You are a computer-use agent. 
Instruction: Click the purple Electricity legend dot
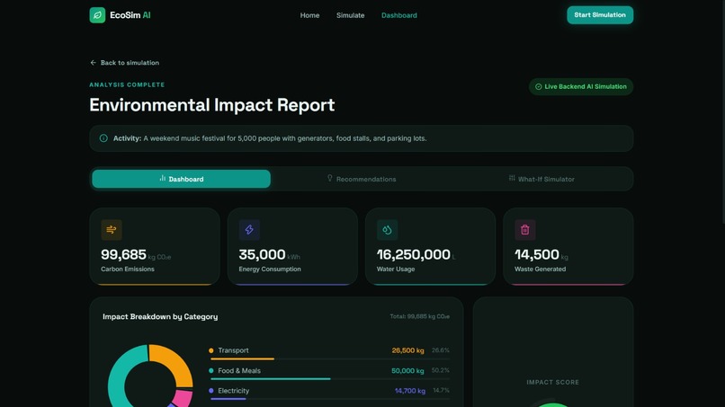point(211,391)
